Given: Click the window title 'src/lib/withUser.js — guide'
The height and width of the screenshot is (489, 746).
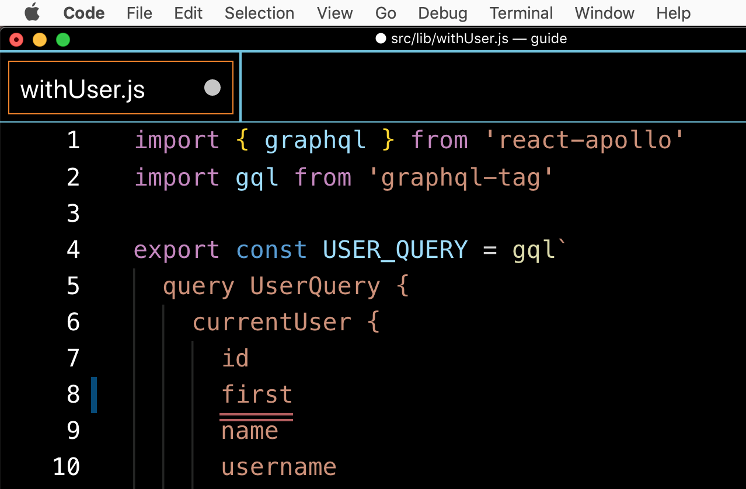Looking at the screenshot, I should coord(479,39).
